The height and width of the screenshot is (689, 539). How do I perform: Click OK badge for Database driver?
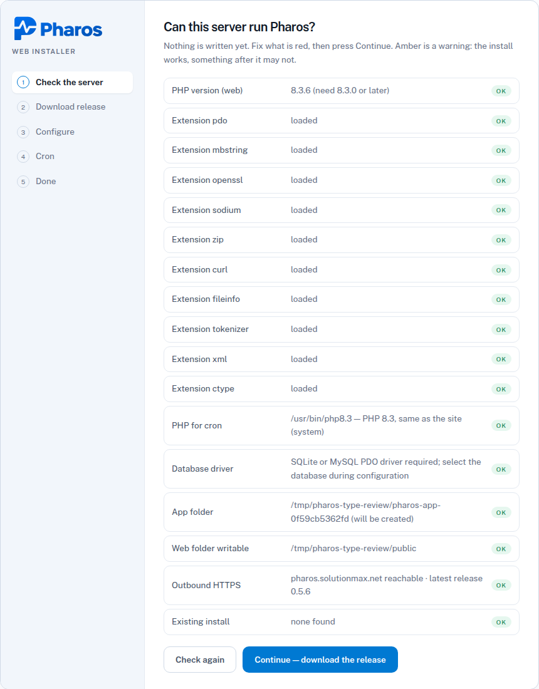[501, 469]
